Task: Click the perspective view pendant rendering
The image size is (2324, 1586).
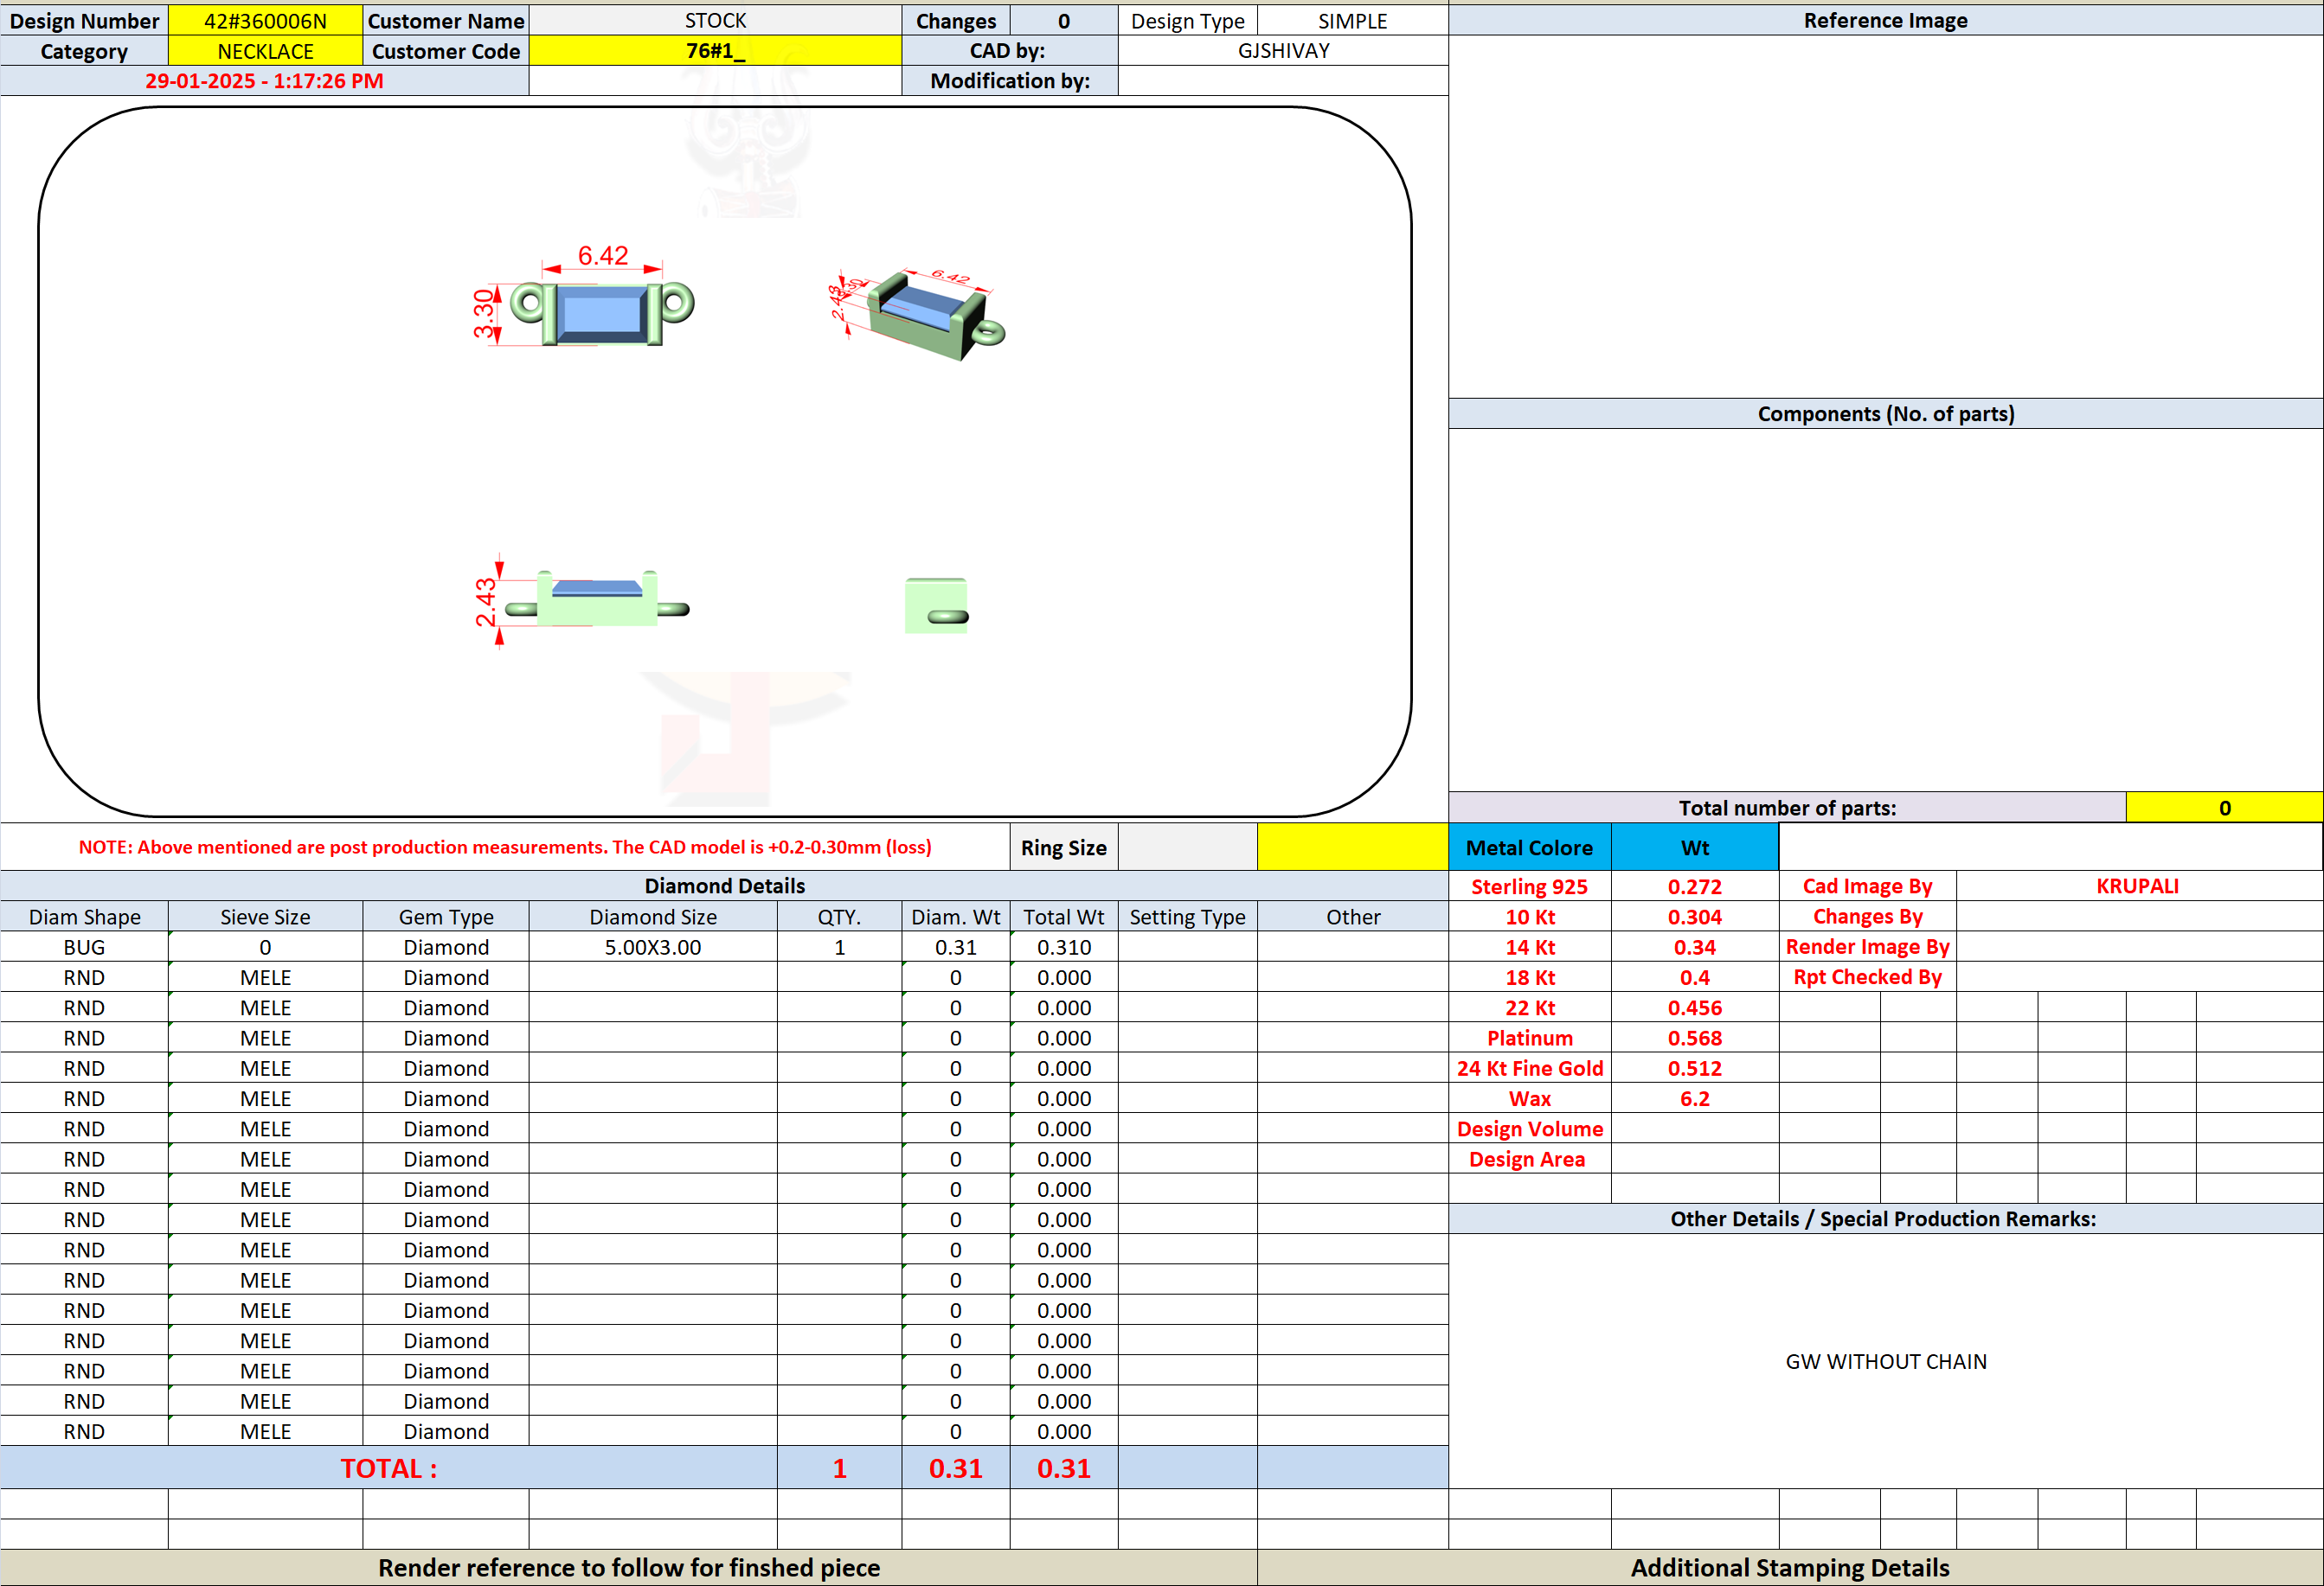Action: [918, 314]
